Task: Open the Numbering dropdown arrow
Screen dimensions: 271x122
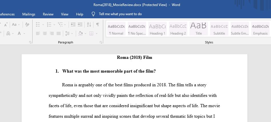Action: (x=54, y=25)
